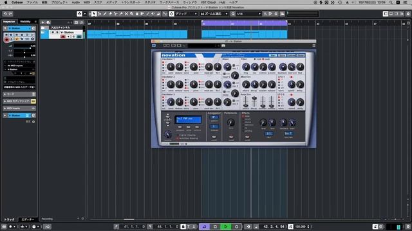The width and height of the screenshot is (412, 231).
Task: Click the inspector red record enable button
Action: (6, 40)
